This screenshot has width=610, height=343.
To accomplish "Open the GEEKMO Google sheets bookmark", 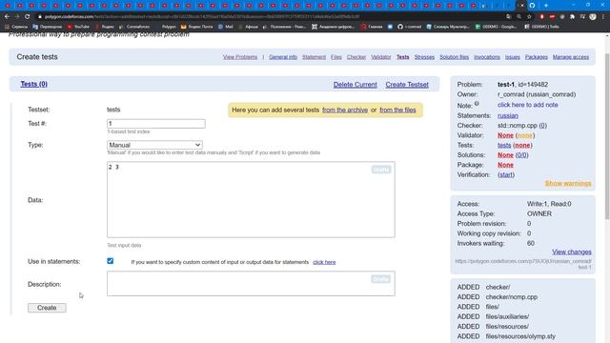I will [x=496, y=27].
